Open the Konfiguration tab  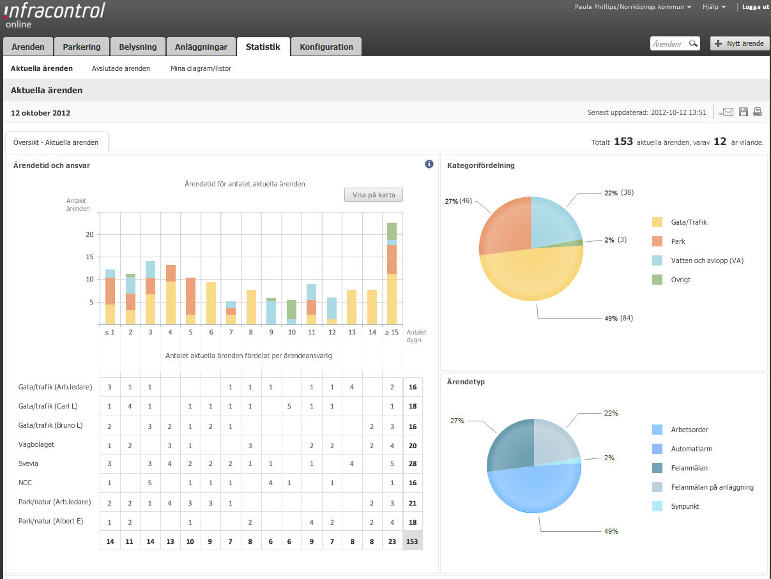(x=326, y=47)
